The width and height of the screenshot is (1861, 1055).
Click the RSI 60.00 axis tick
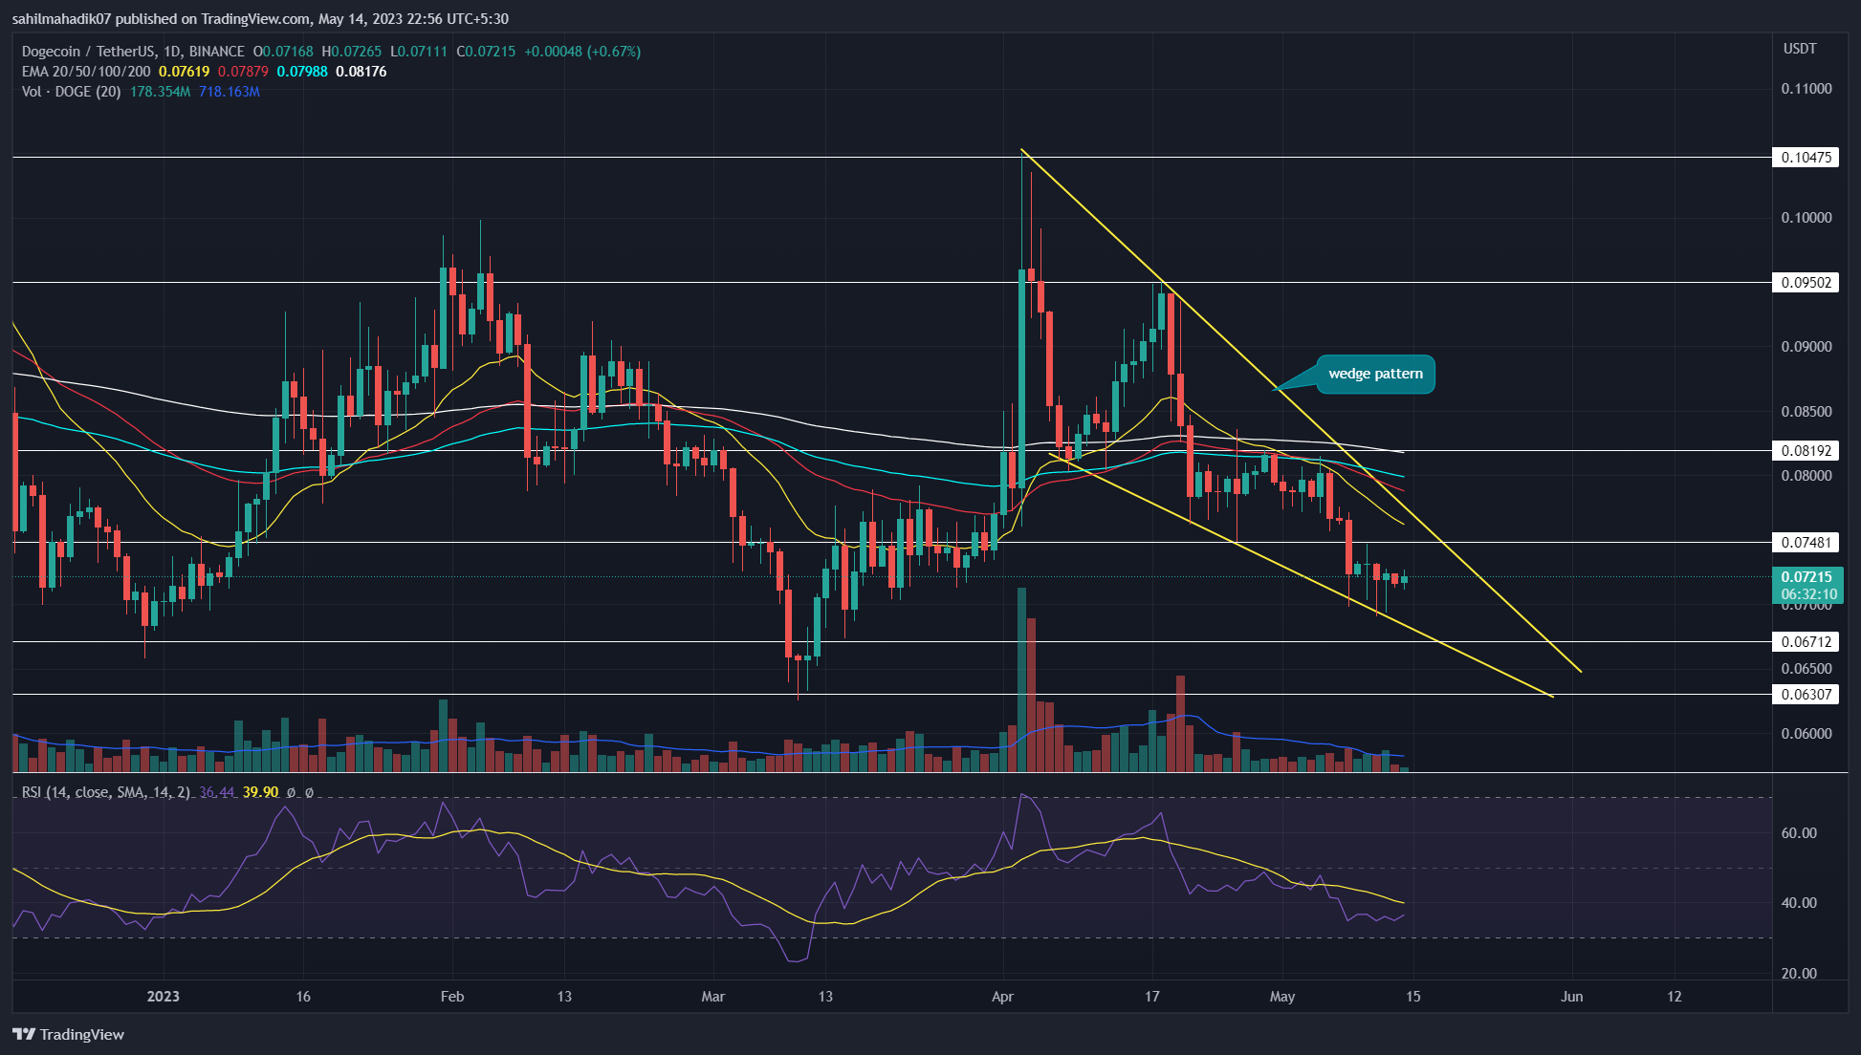(1799, 833)
